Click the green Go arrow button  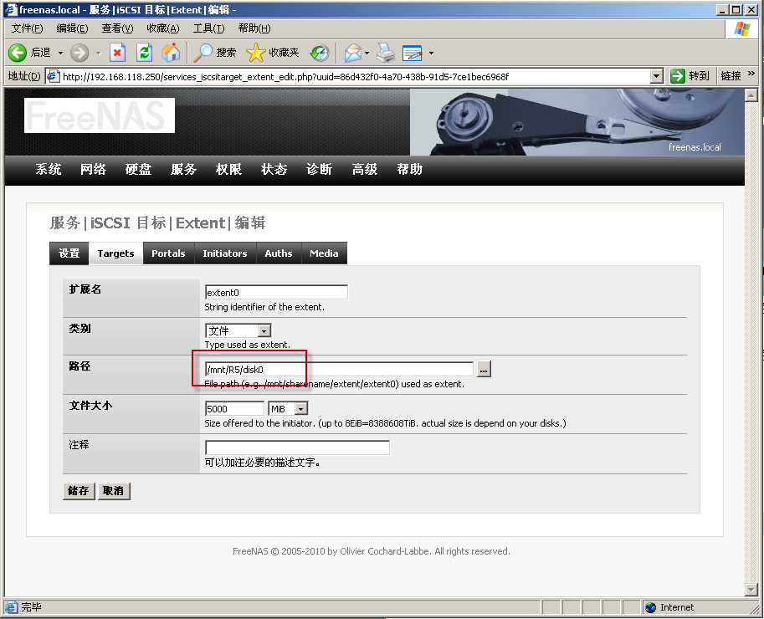tap(678, 76)
